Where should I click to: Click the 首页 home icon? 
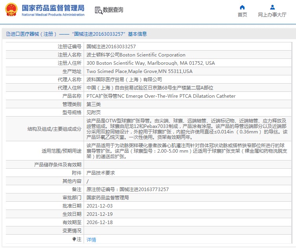point(242,7)
